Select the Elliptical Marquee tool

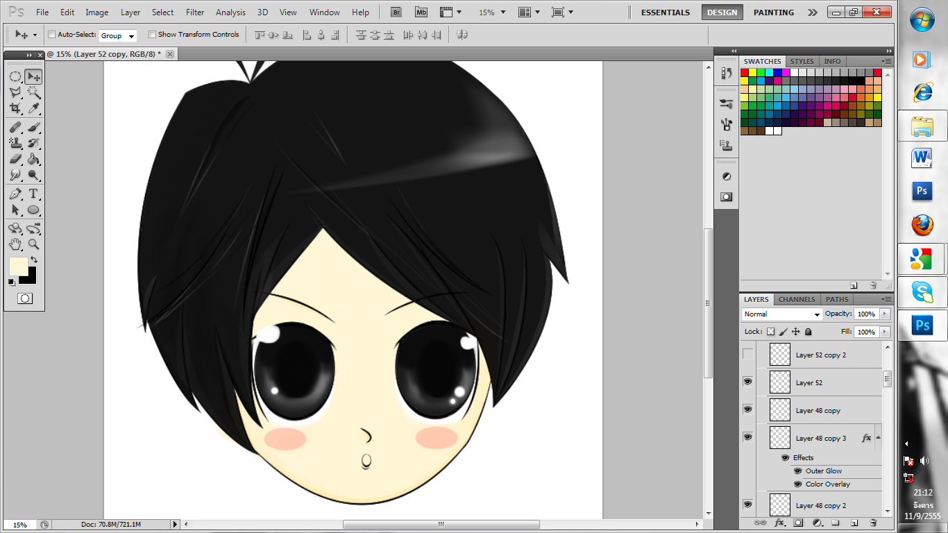pos(15,76)
